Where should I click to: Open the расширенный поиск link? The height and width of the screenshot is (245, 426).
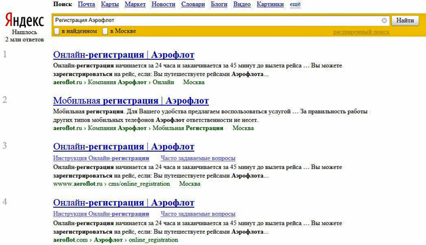coord(361,32)
